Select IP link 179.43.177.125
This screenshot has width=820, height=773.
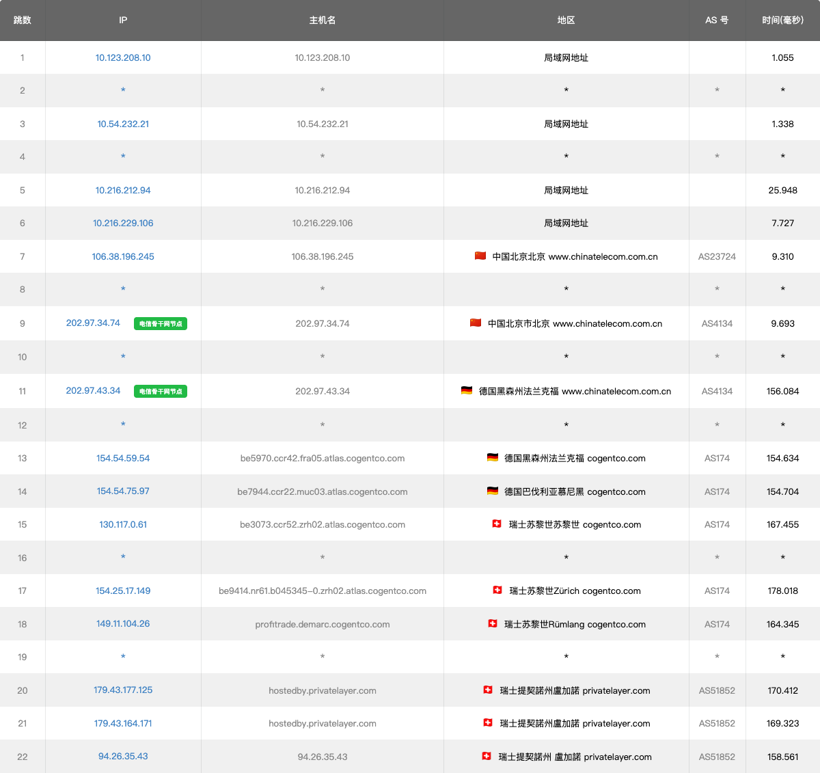(x=123, y=690)
